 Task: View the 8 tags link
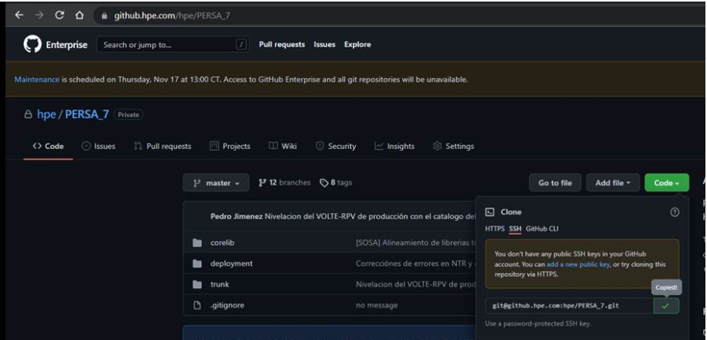point(336,183)
